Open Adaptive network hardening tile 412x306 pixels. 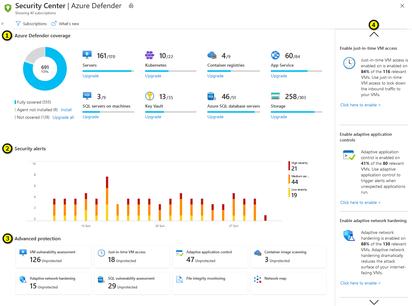click(54, 283)
